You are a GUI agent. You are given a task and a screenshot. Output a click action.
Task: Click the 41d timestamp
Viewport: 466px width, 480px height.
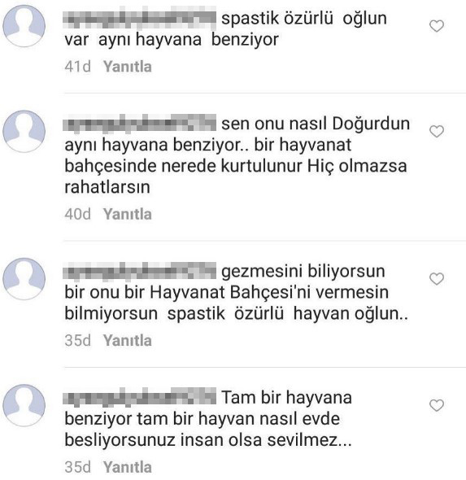78,67
